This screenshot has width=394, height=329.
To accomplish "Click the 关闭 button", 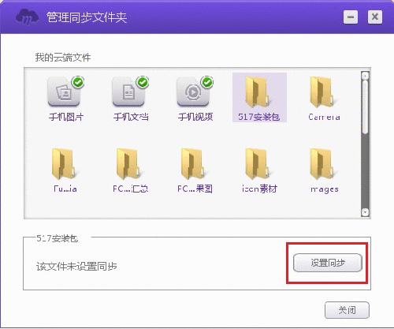I will 347,310.
